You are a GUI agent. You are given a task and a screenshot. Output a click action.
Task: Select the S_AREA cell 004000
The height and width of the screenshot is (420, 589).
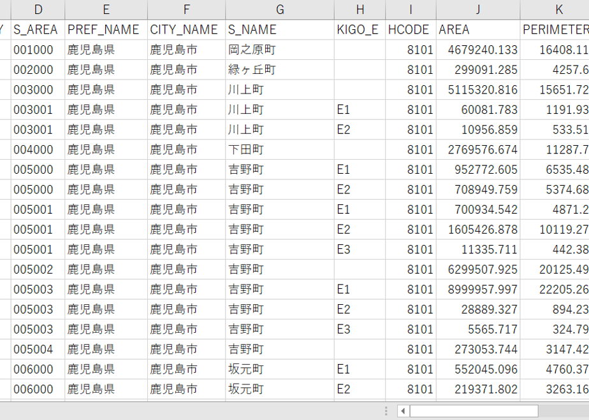point(38,150)
